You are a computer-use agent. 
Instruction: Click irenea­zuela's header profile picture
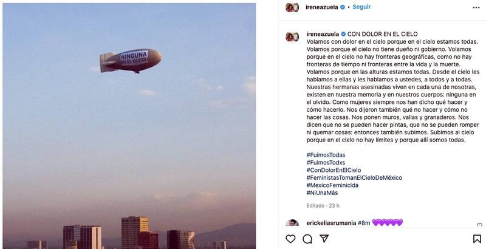292,7
